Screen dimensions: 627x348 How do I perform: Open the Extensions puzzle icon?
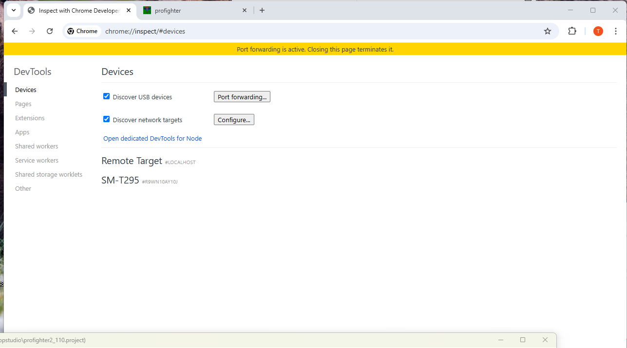click(572, 31)
